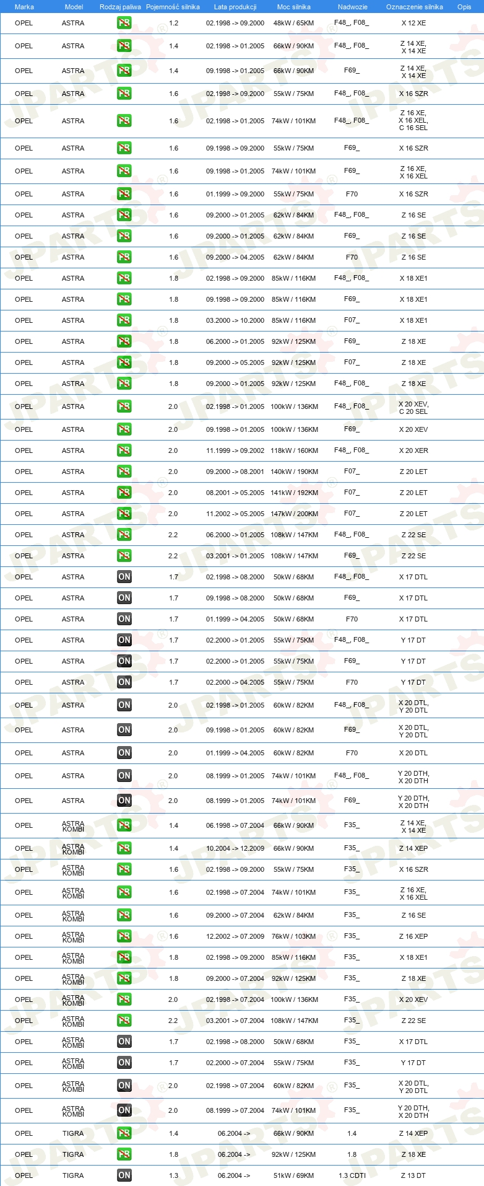Select PB icon for the 140kW / 190KM row

[124, 472]
